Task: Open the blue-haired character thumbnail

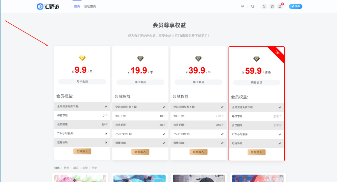Action: (140, 178)
